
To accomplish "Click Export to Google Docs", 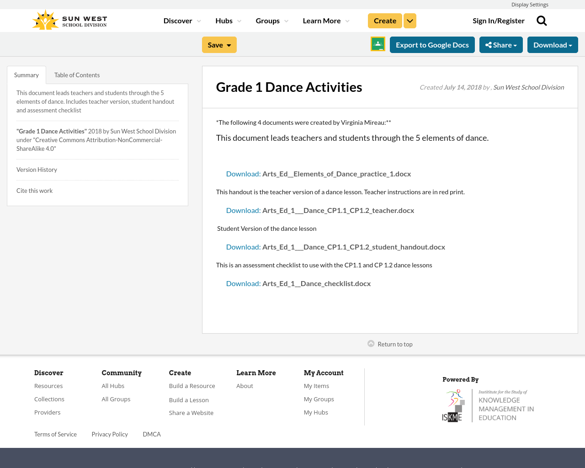I will (432, 44).
